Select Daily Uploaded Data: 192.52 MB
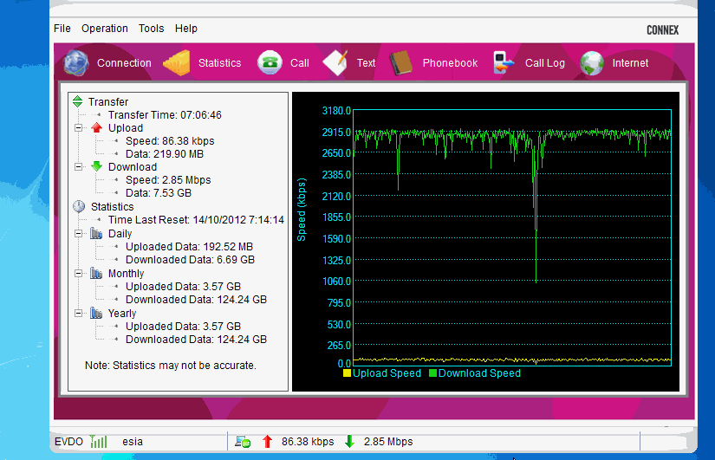 click(189, 247)
